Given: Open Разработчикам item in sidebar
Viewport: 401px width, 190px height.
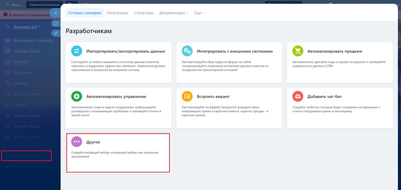Looking at the screenshot, I should tap(27, 156).
